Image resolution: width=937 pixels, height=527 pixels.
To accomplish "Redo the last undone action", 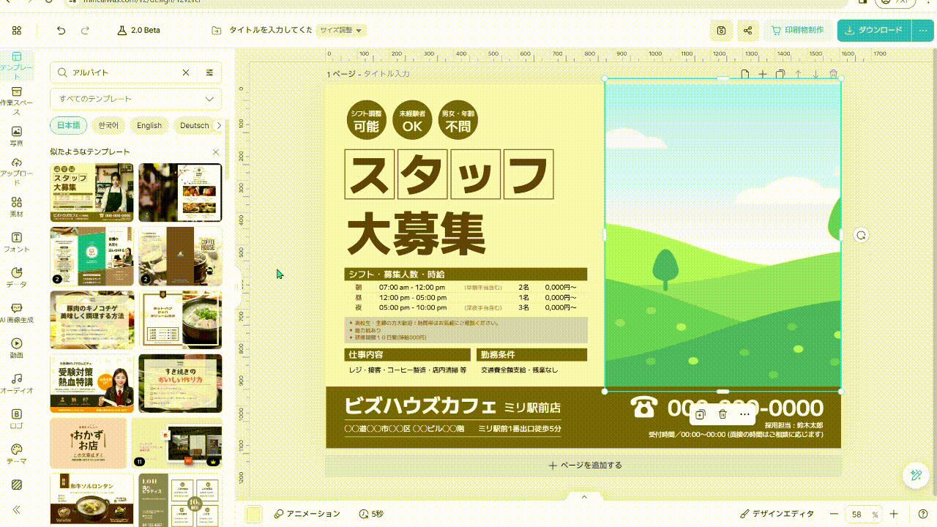I will (85, 30).
